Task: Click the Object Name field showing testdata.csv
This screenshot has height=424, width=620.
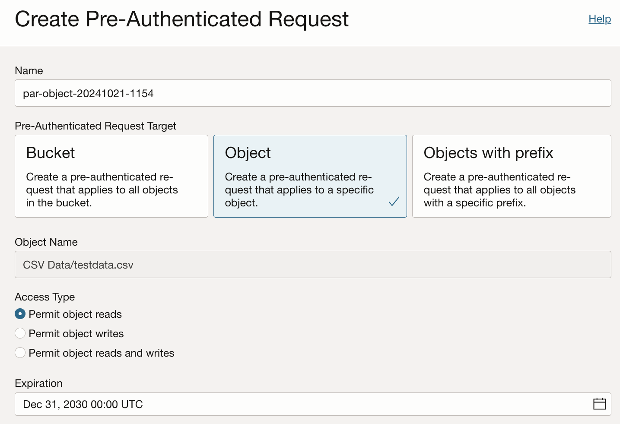Action: [x=312, y=265]
